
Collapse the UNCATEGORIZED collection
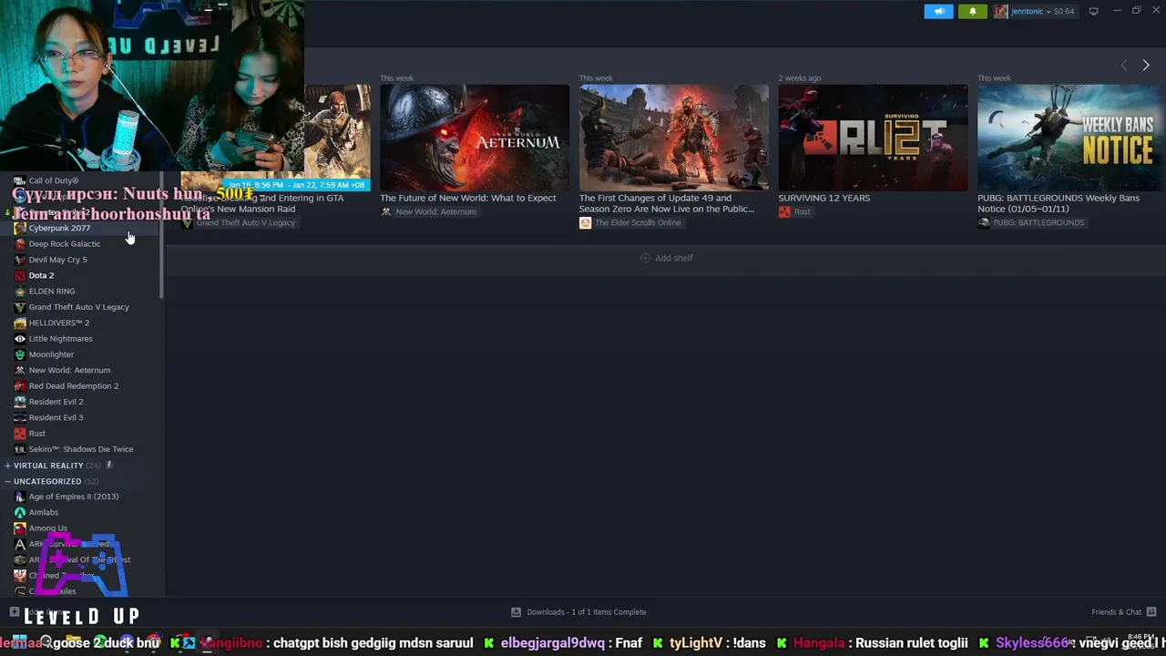coord(7,481)
